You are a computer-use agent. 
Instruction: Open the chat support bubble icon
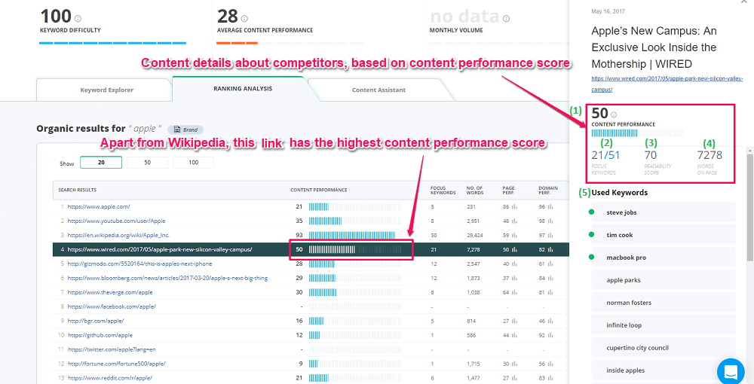[x=731, y=372]
